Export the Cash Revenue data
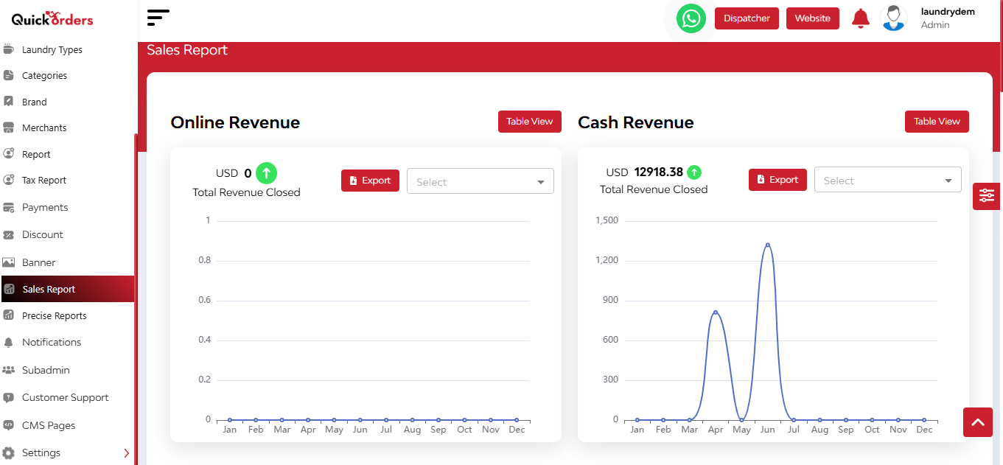This screenshot has width=1003, height=465. click(x=777, y=180)
